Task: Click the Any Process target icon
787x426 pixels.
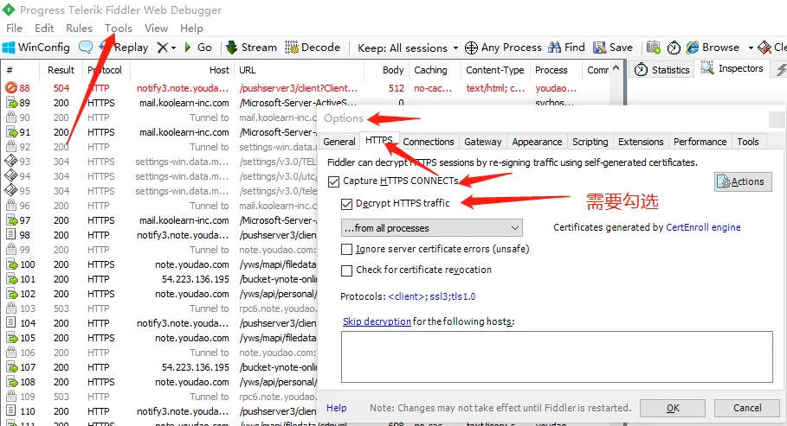Action: [471, 48]
